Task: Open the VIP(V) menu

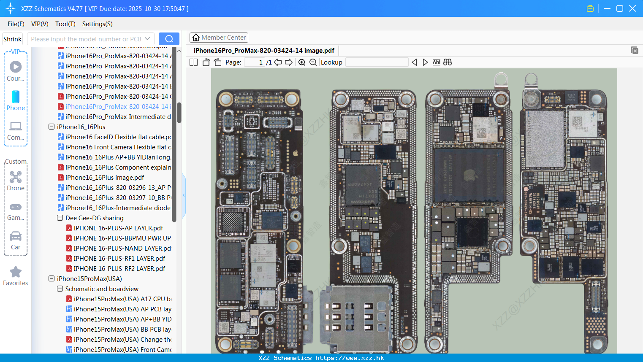Action: click(x=40, y=24)
